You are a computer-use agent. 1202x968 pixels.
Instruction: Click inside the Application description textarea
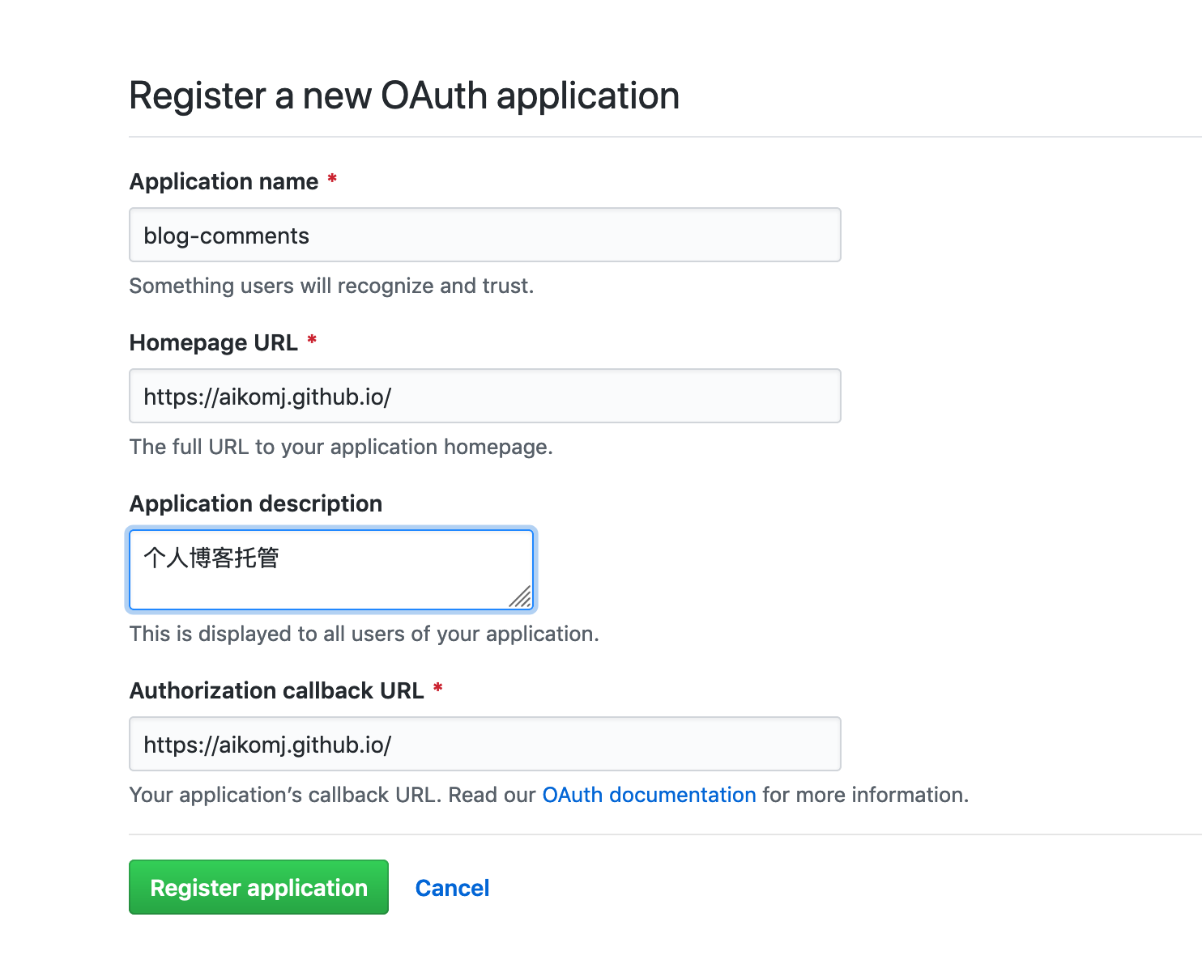click(331, 570)
